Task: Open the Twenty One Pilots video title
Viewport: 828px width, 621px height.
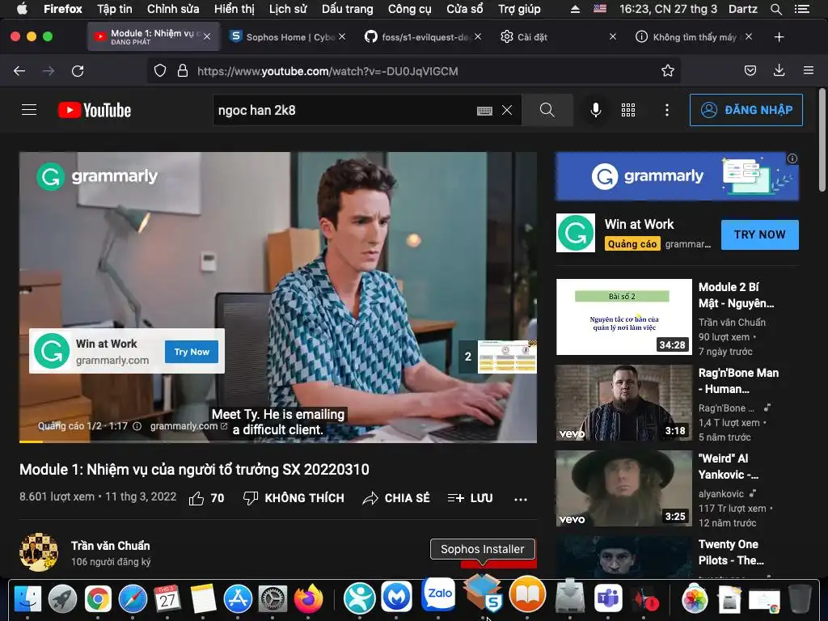Action: pos(731,551)
